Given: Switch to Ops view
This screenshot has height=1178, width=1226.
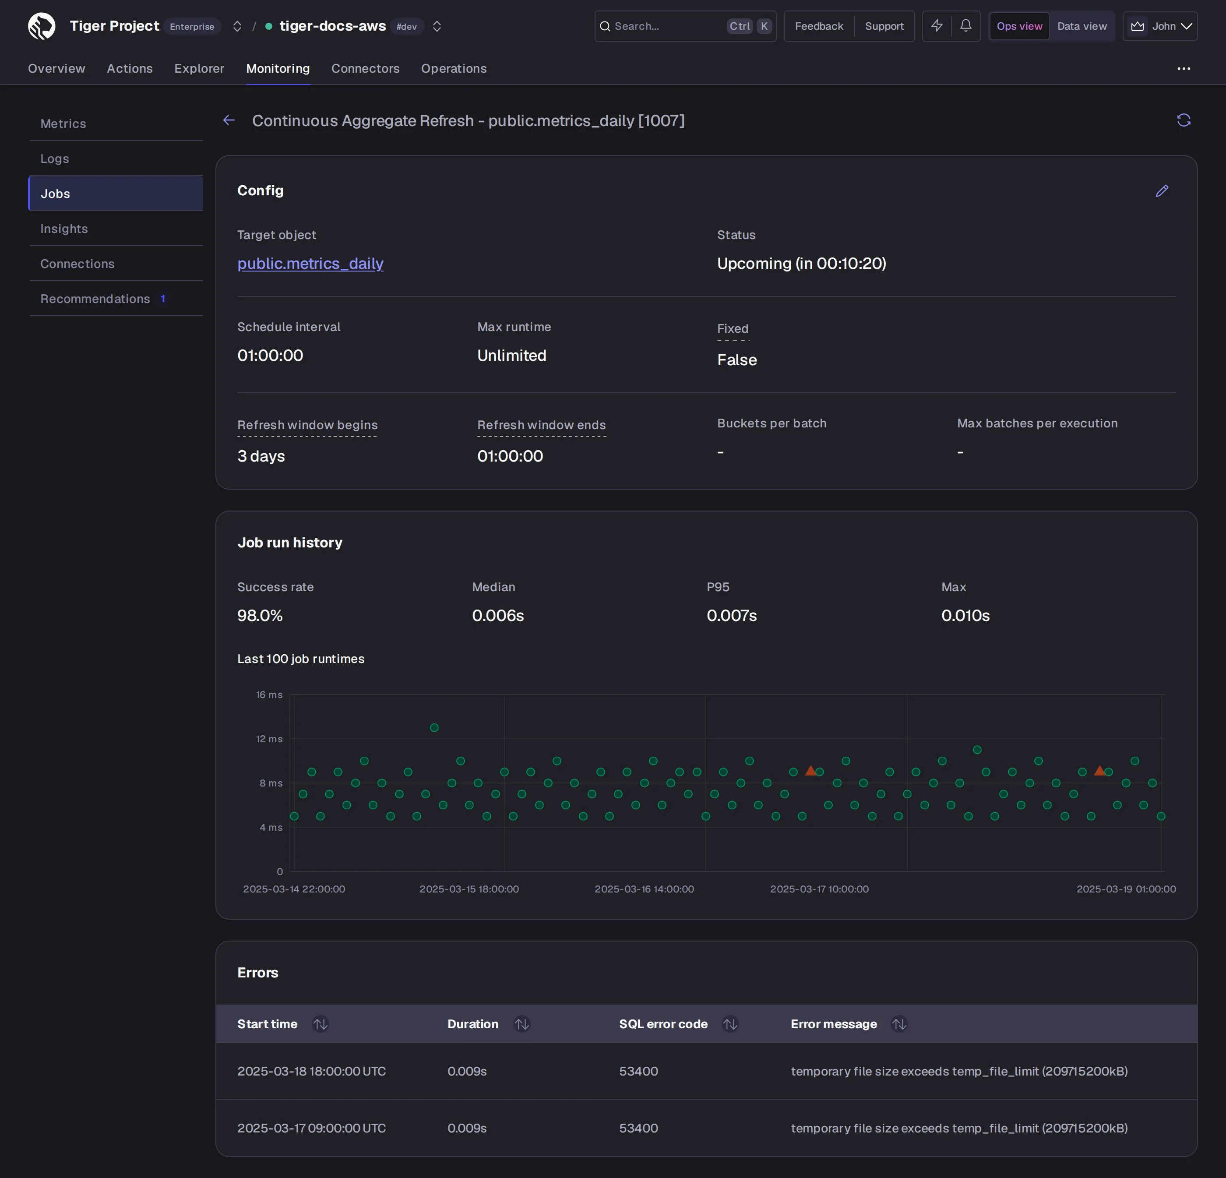Looking at the screenshot, I should (x=1019, y=26).
